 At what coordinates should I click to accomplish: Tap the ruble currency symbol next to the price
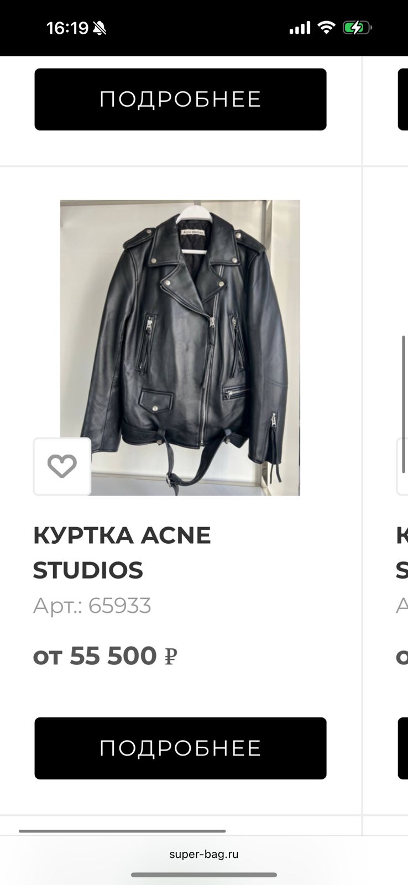[x=170, y=656]
